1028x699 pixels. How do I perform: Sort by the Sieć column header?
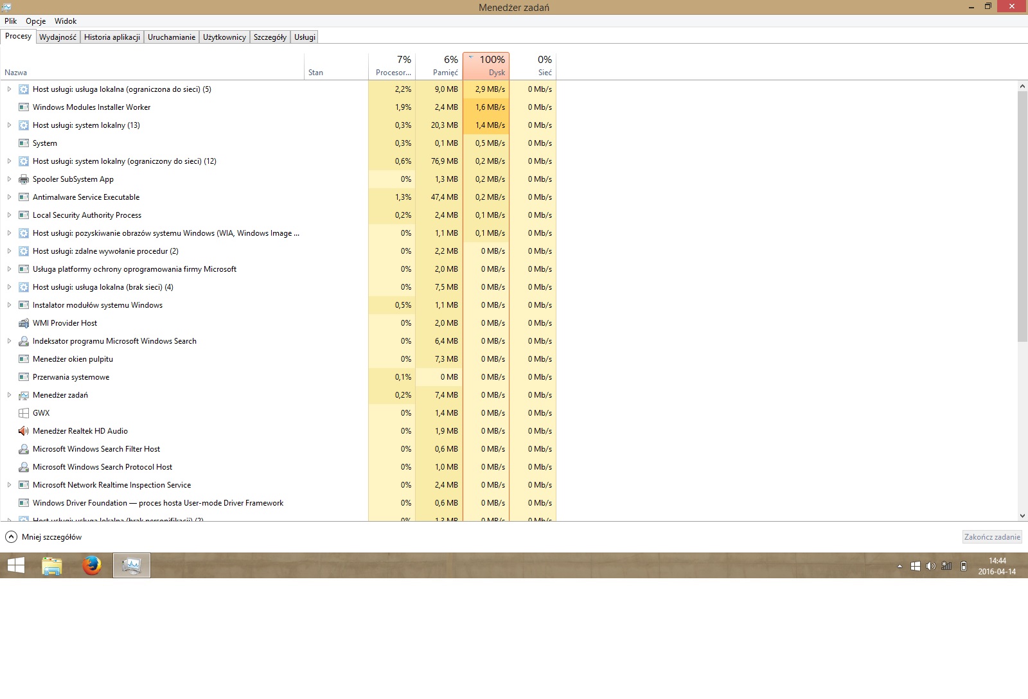(x=533, y=66)
